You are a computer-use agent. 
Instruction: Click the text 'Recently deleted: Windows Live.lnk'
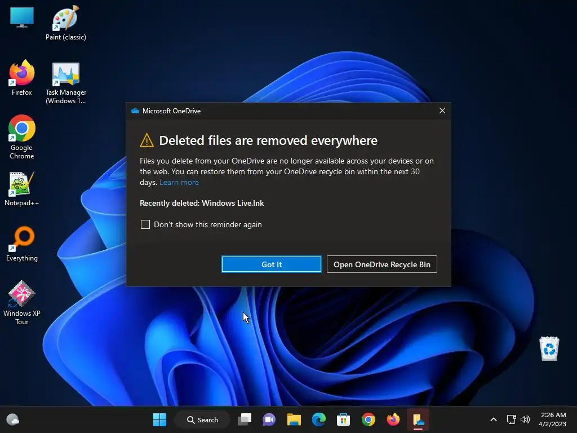pos(202,203)
